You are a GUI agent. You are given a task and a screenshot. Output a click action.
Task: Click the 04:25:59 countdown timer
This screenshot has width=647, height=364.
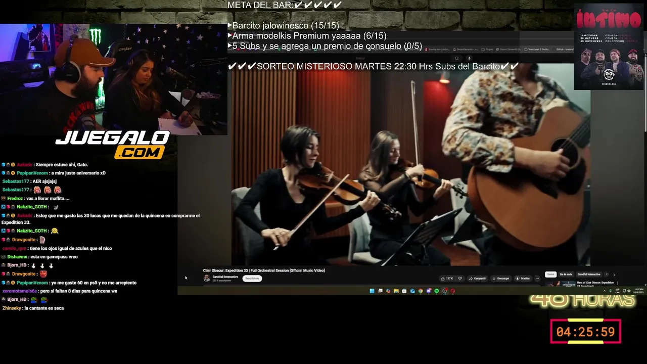[x=585, y=332]
